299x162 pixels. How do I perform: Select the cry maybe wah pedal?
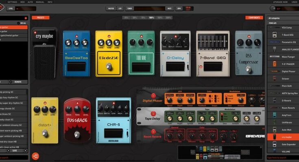tap(44, 54)
